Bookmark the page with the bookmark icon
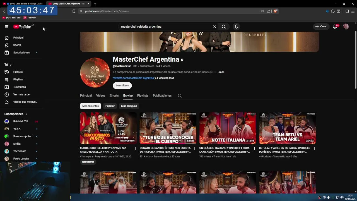Image resolution: width=357 pixels, height=201 pixels. tap(74, 11)
